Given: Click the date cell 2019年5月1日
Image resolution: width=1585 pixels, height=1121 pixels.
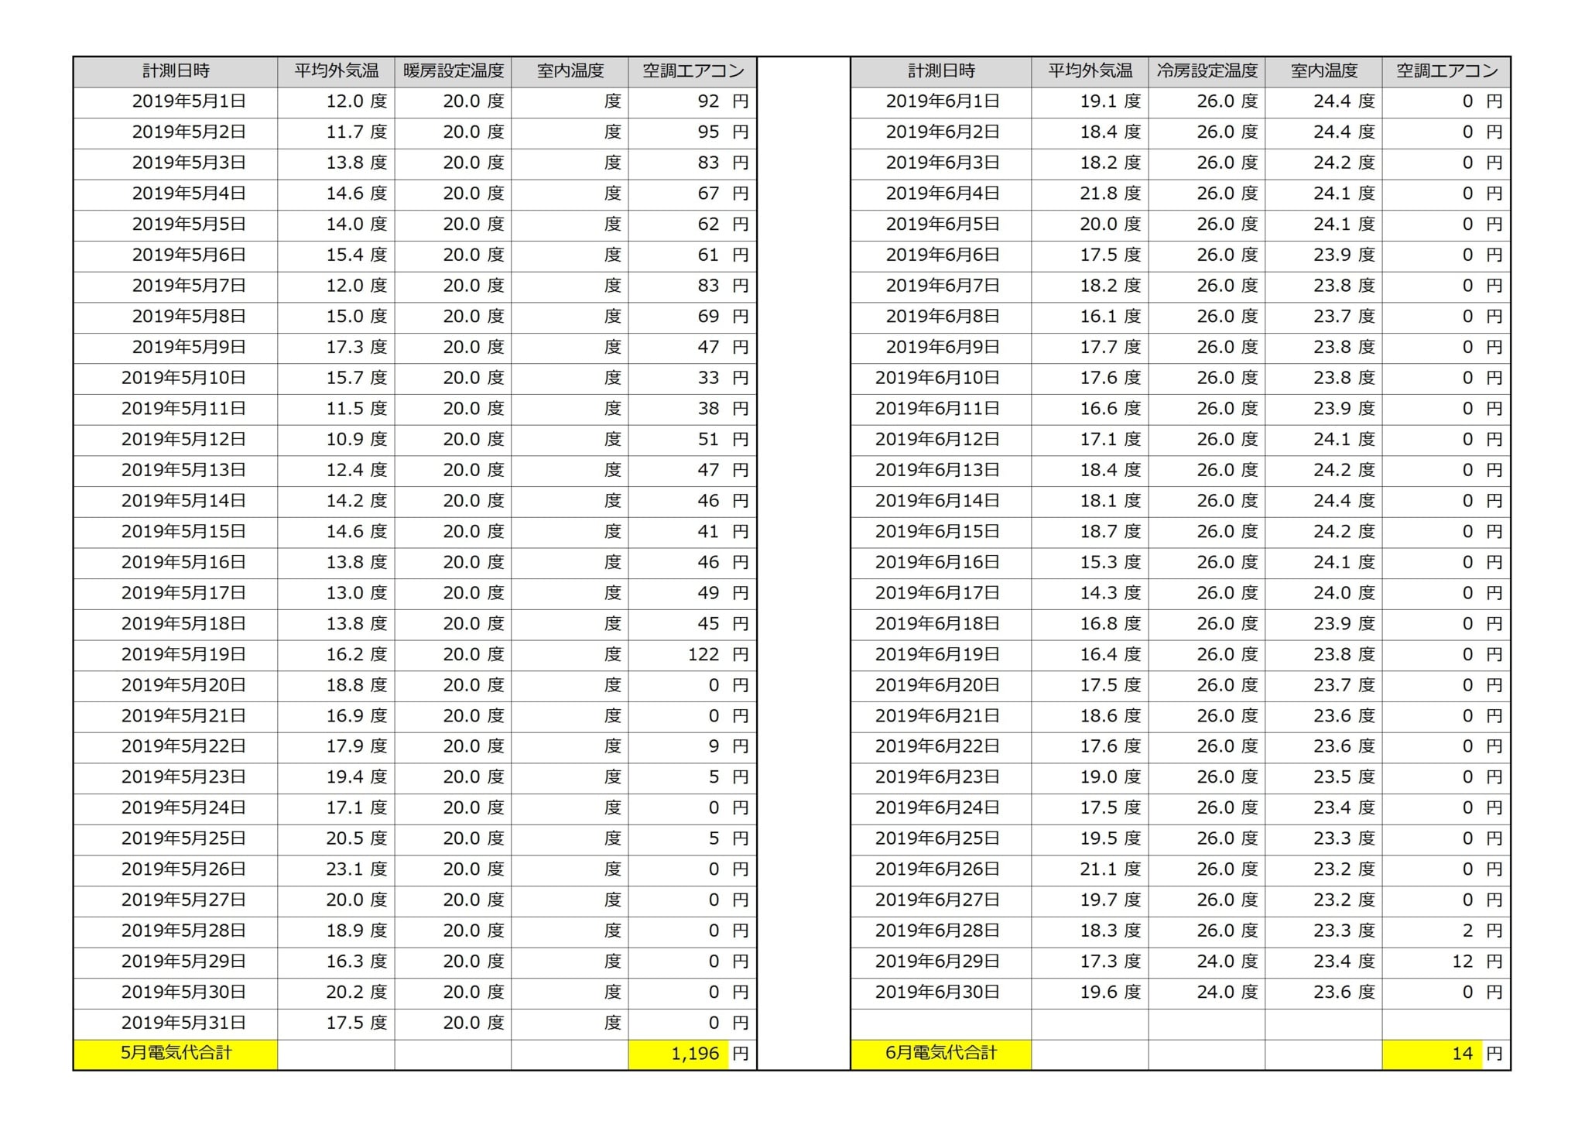Looking at the screenshot, I should coord(176,102).
